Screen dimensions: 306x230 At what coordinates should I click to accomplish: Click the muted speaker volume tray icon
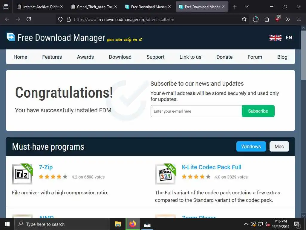267,224
